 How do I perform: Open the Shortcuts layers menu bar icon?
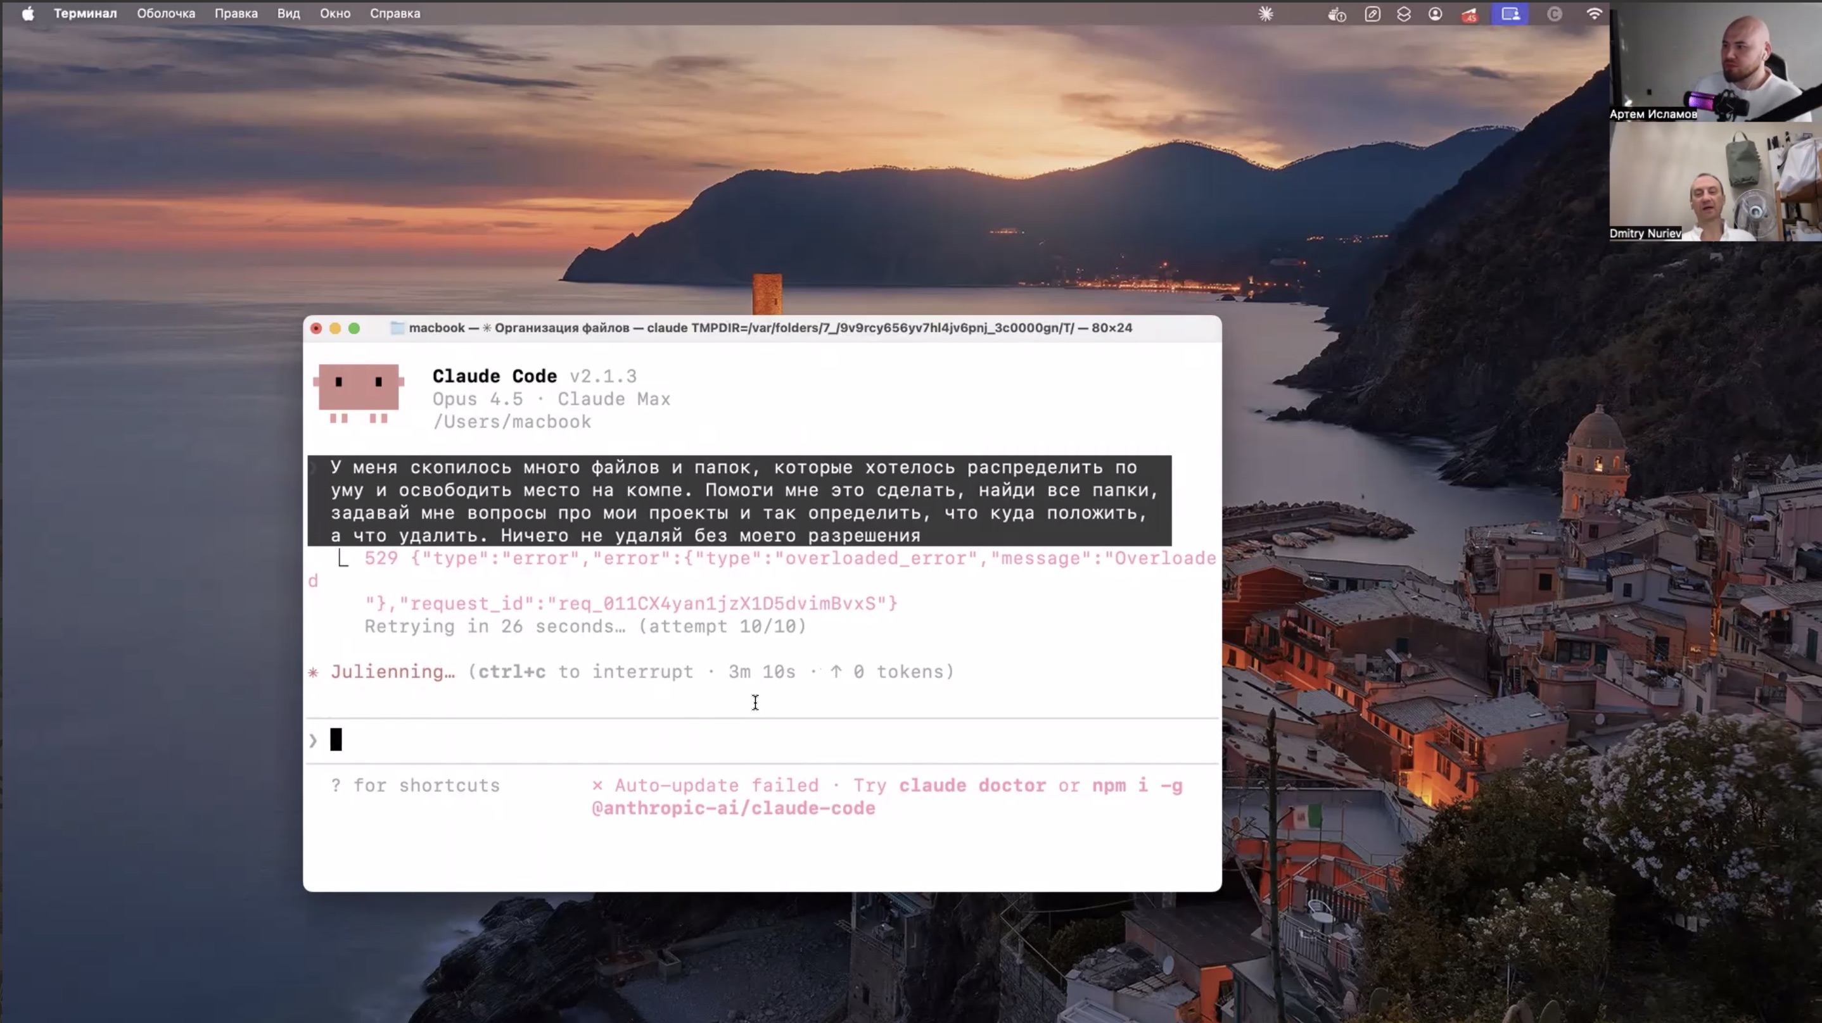pyautogui.click(x=1404, y=14)
